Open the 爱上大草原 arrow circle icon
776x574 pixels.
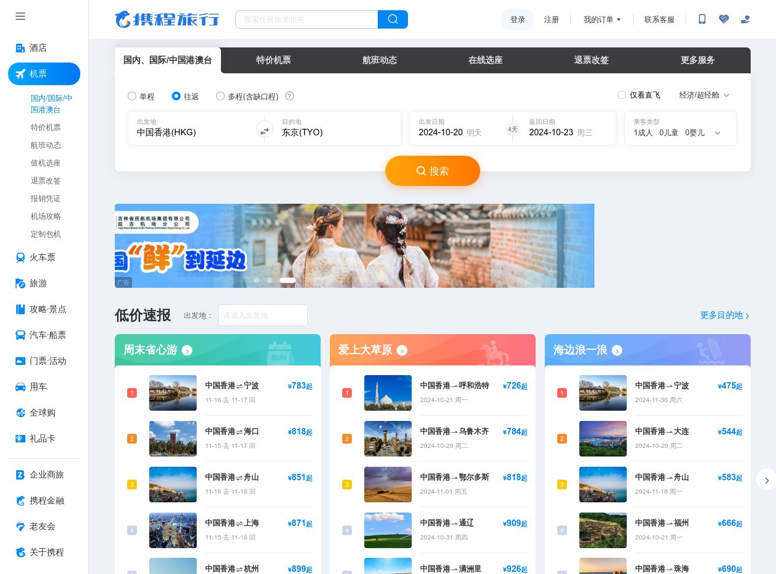coord(402,350)
